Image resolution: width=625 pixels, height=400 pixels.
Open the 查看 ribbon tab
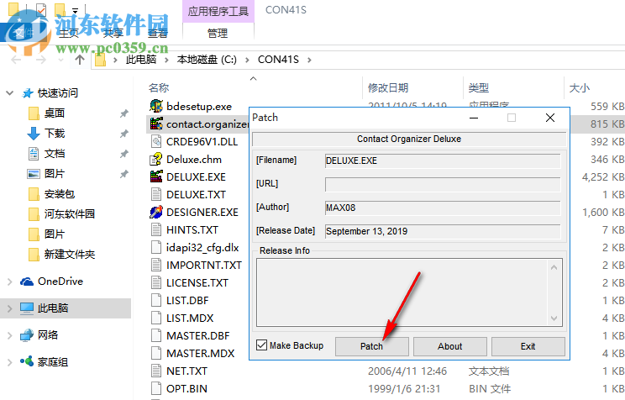(x=158, y=33)
